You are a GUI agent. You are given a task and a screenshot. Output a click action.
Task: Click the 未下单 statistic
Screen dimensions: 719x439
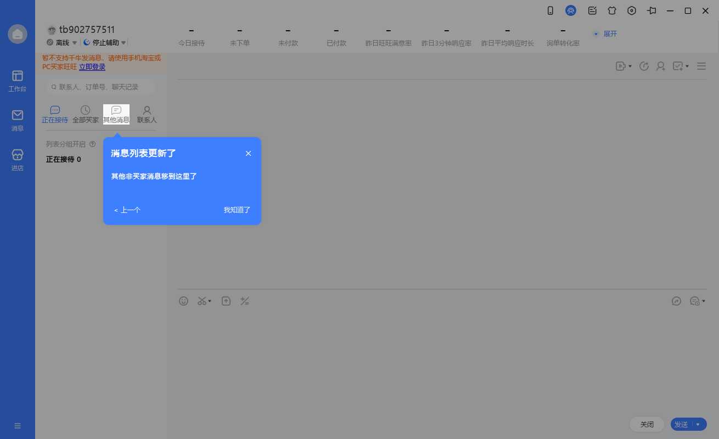(240, 37)
